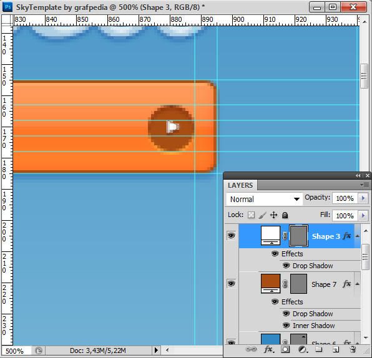Toggle Shape 3 Effects visibility eye
Viewport: 372px width, 358px height.
coord(275,254)
